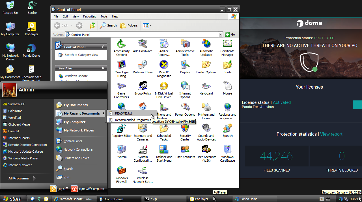Open the address bar dropdown
Image resolution: width=362 pixels, height=202 pixels.
pyautogui.click(x=221, y=34)
